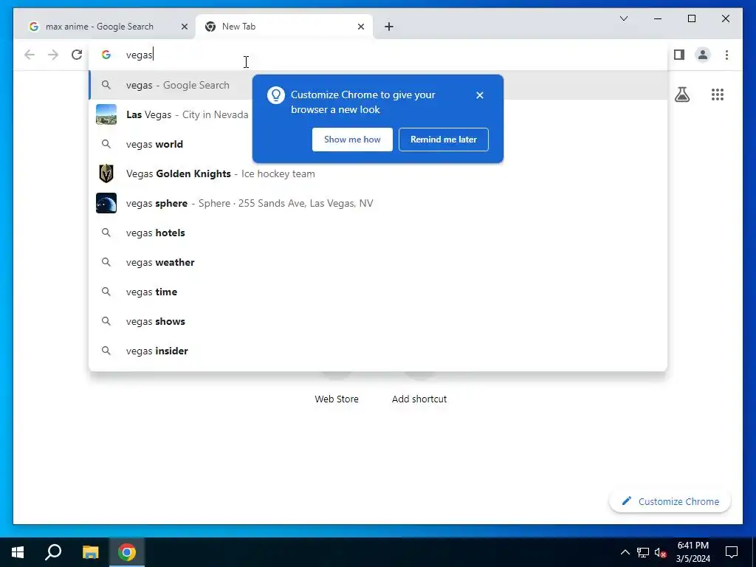Open the notification center icon

coord(732,552)
